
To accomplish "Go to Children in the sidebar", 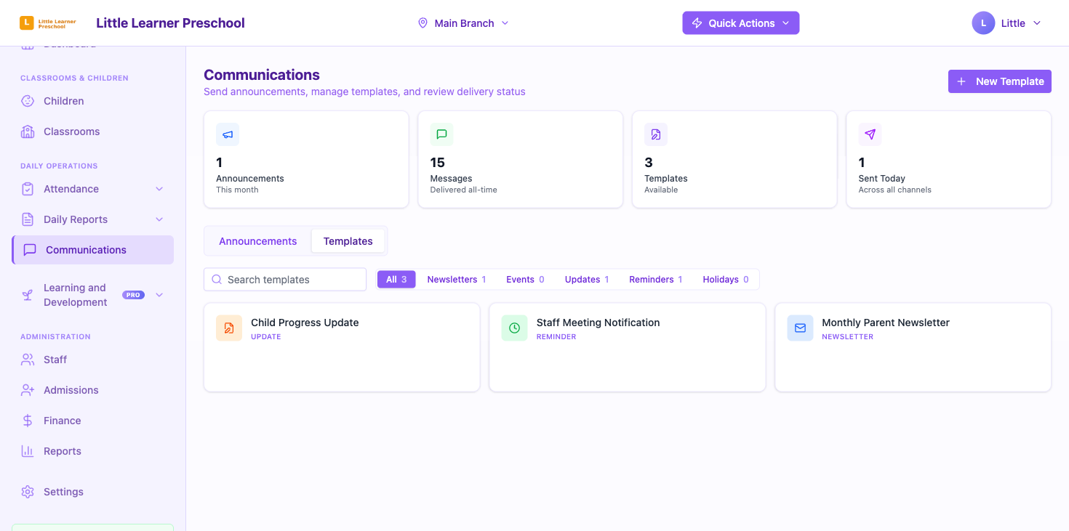I will (x=92, y=101).
